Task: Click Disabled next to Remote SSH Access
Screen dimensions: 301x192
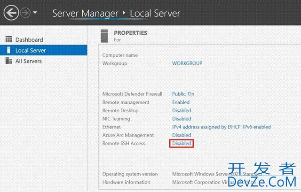Action: (182, 143)
